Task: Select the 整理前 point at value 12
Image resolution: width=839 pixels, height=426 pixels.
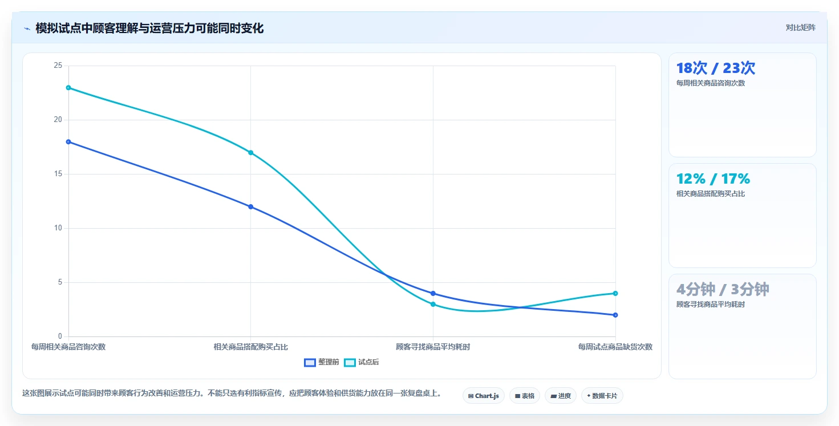Action: (250, 206)
